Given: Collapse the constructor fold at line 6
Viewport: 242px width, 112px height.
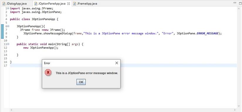Looking at the screenshot, I should click(8, 26).
